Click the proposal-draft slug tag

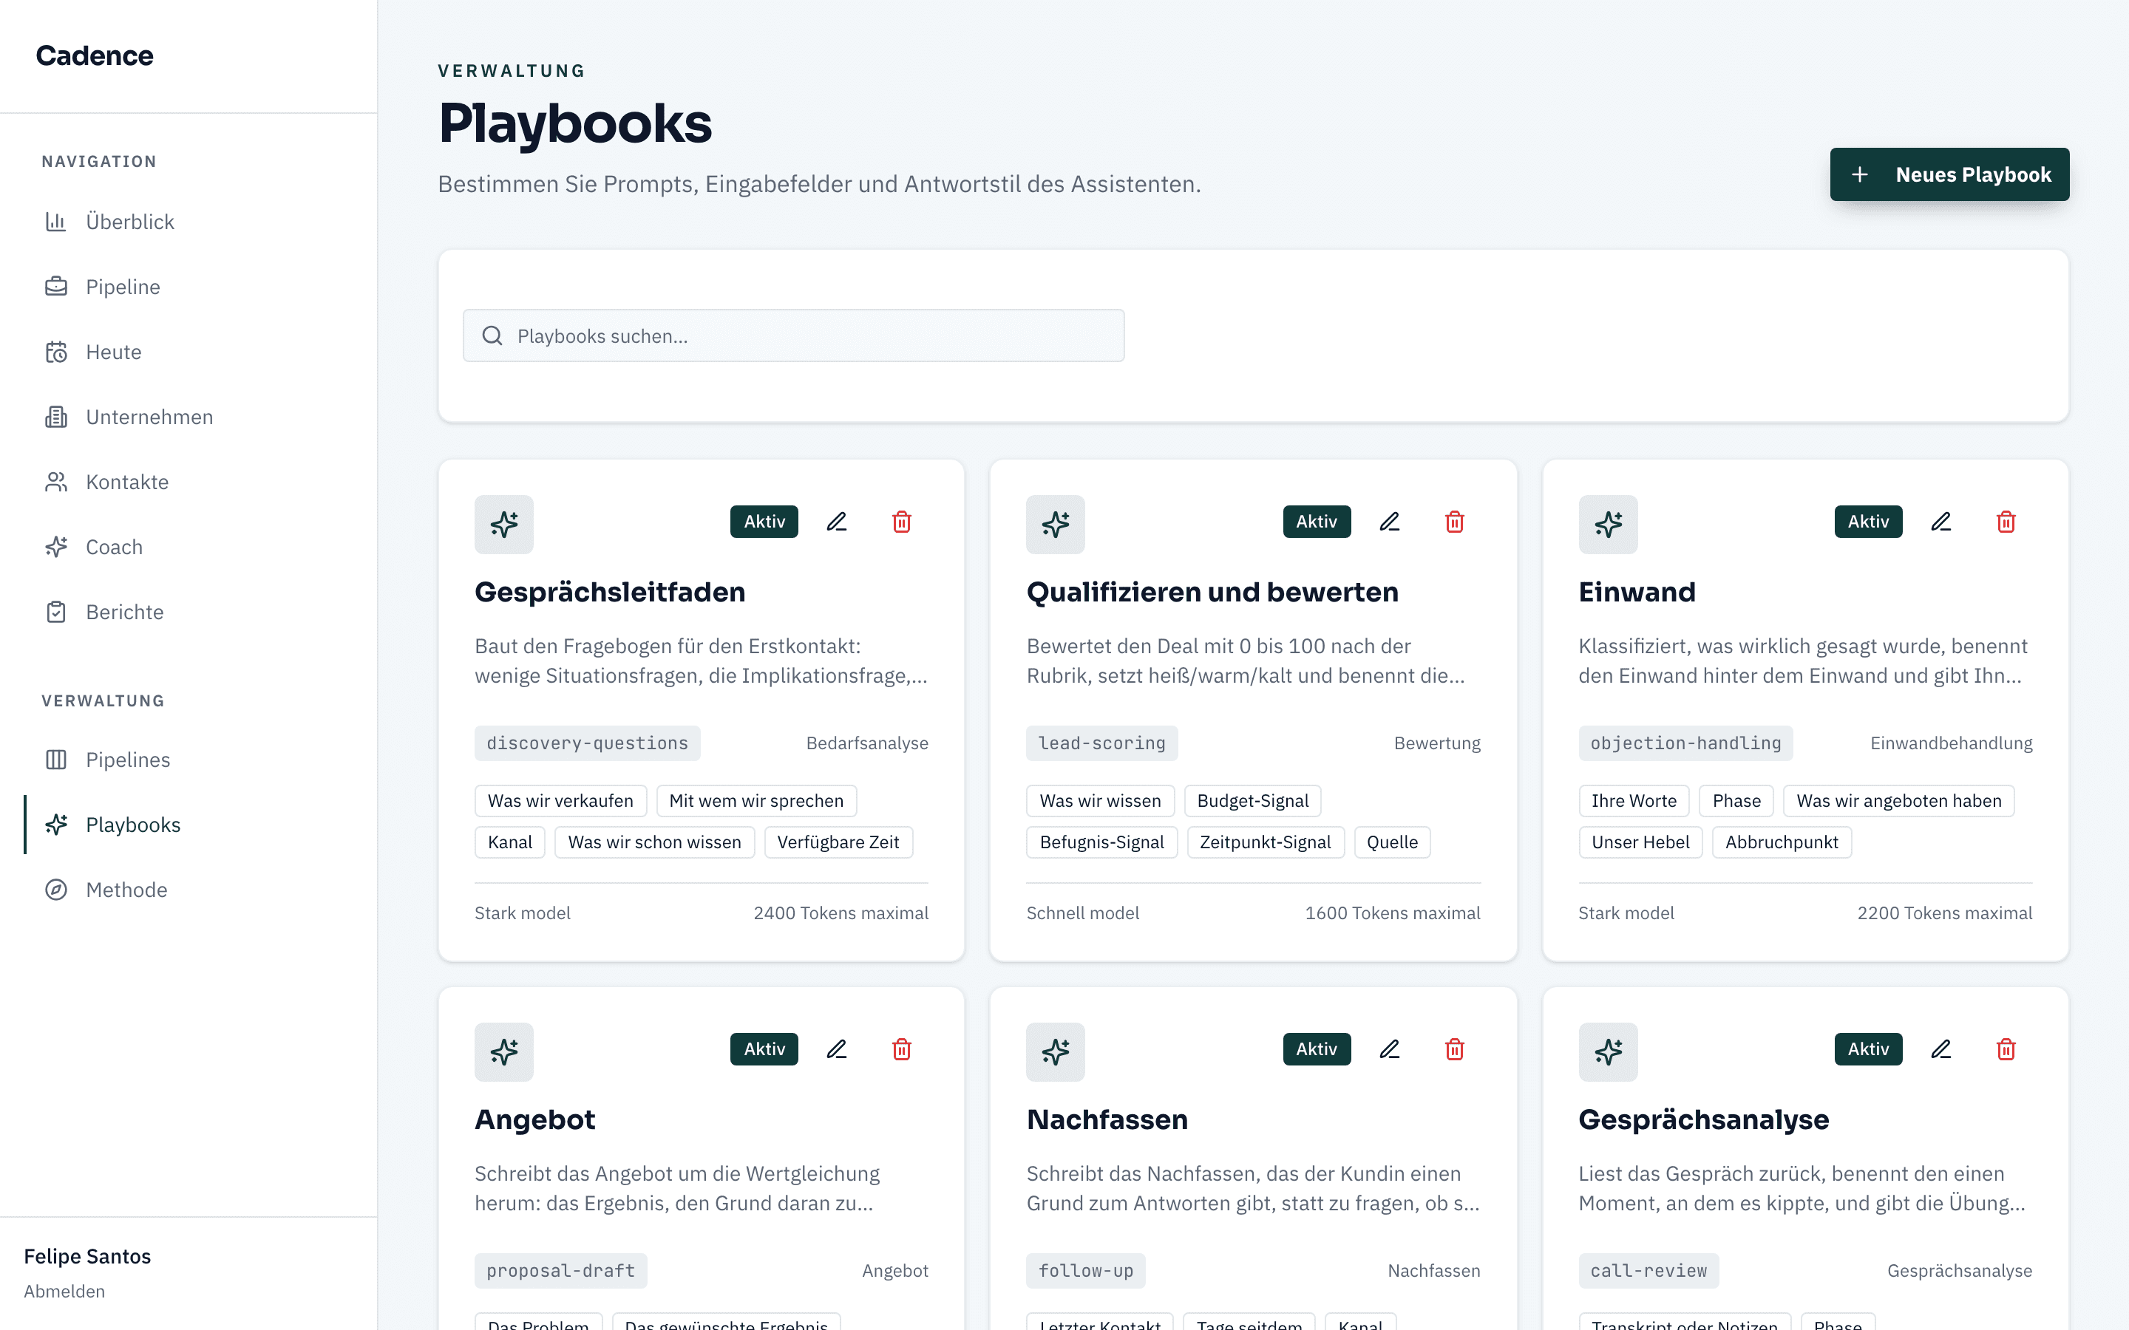[561, 1271]
